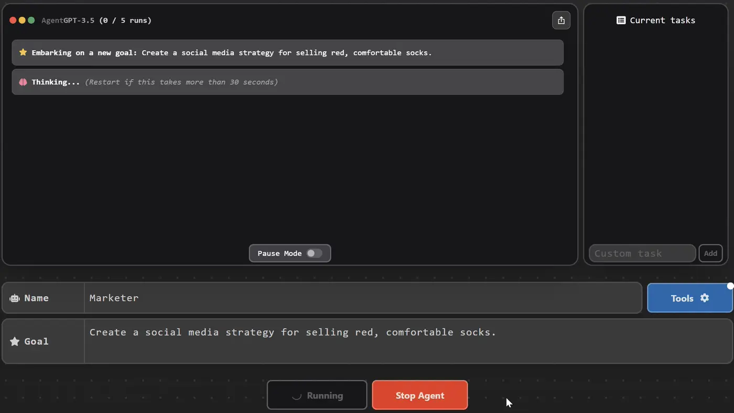The width and height of the screenshot is (734, 413).
Task: Click the star emoji in the Embarking message
Action: pyautogui.click(x=23, y=52)
